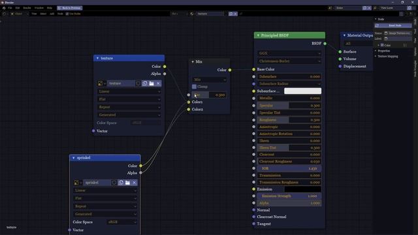This screenshot has width=418, height=235.
Task: Open image folder icon in sprinkel node
Action: click(x=127, y=183)
